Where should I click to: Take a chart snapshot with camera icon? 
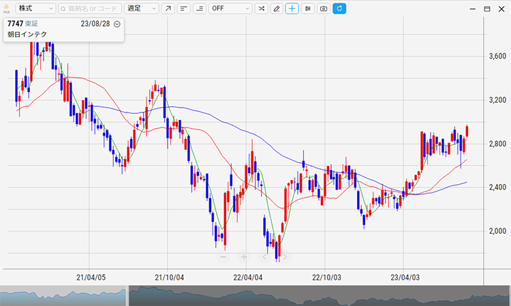[324, 9]
